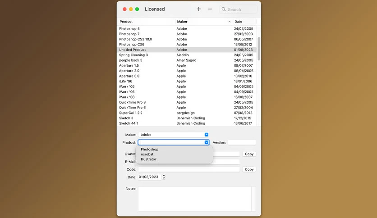Select the iWork '08 row

[187, 97]
